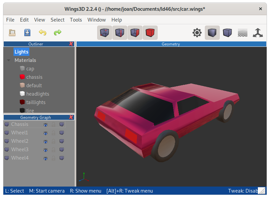270x198 pixels.
Task: Close the Wings3D window
Action: pos(261,9)
